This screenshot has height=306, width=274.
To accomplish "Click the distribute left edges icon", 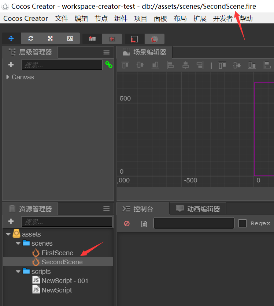I will coord(267,65).
